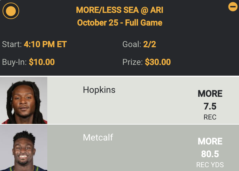Image resolution: width=239 pixels, height=171 pixels.
Task: Open Hopkins player headshot
Action: tap(24, 100)
